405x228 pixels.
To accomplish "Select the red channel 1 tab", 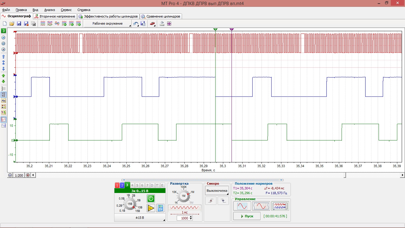I will tap(117, 185).
